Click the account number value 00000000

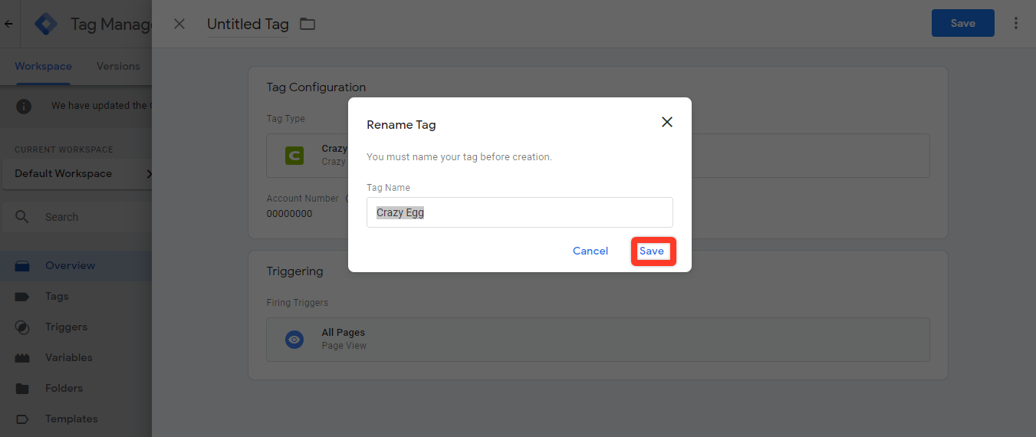click(x=289, y=214)
